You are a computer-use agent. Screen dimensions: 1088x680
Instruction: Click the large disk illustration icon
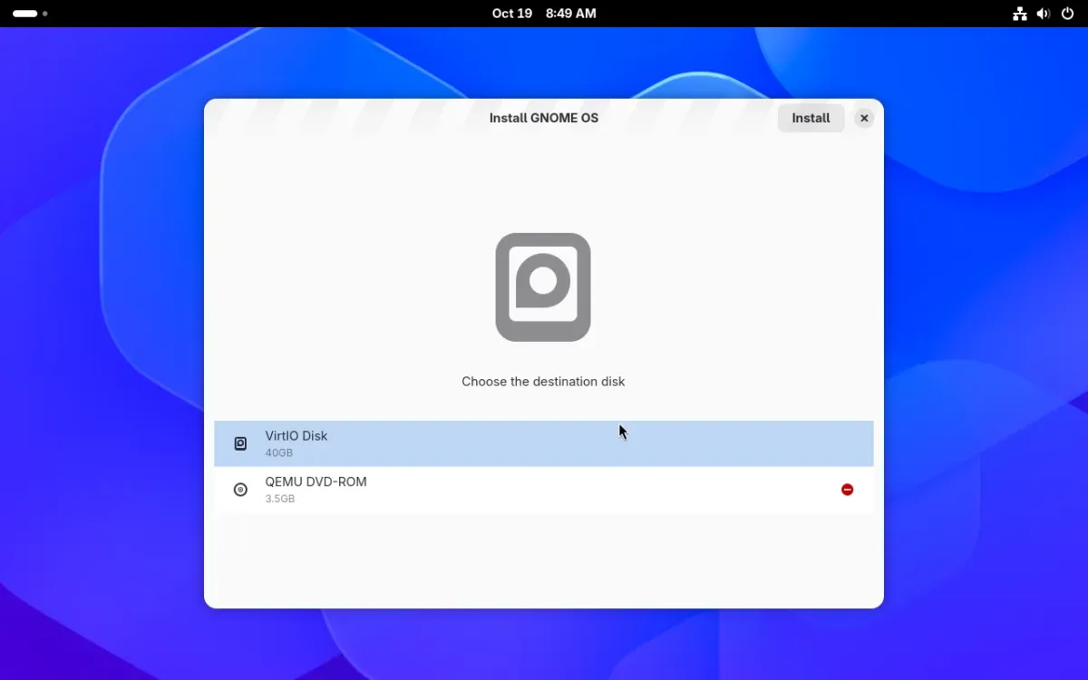pyautogui.click(x=543, y=287)
